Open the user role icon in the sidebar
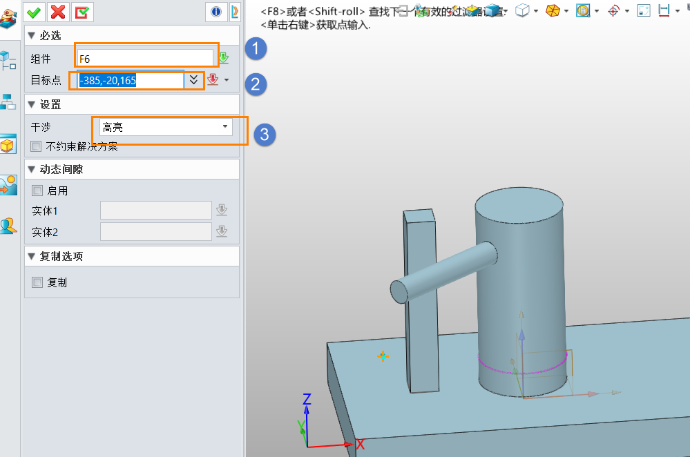Image resolution: width=690 pixels, height=457 pixels. click(8, 226)
